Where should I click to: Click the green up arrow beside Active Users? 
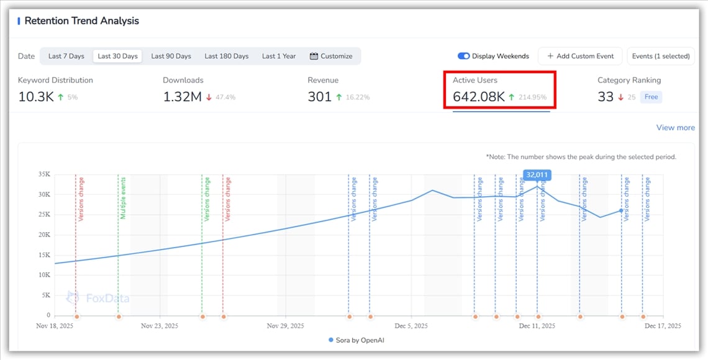[510, 97]
